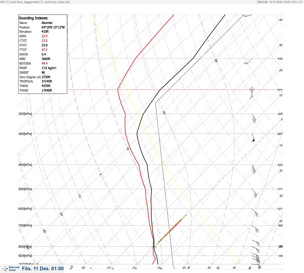Click the wind barb at 300 hPa

(x=253, y=138)
